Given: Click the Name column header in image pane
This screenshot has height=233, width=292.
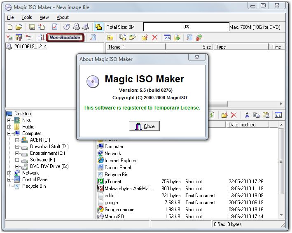Looking at the screenshot, I should [x=136, y=47].
